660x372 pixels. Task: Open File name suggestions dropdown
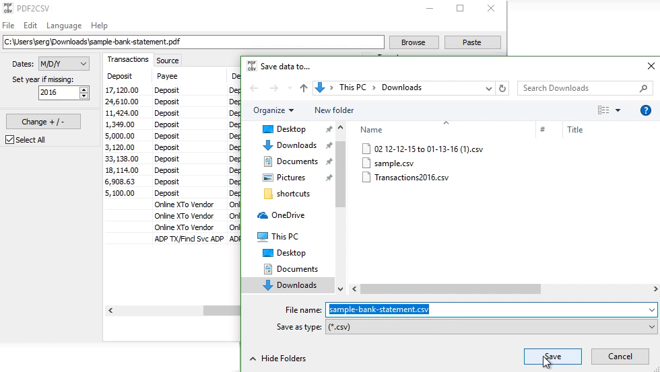pyautogui.click(x=652, y=310)
